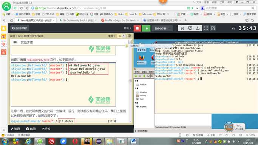Click the orange badge at window top
Viewport: 258px width, 145px height.
[163, 2]
